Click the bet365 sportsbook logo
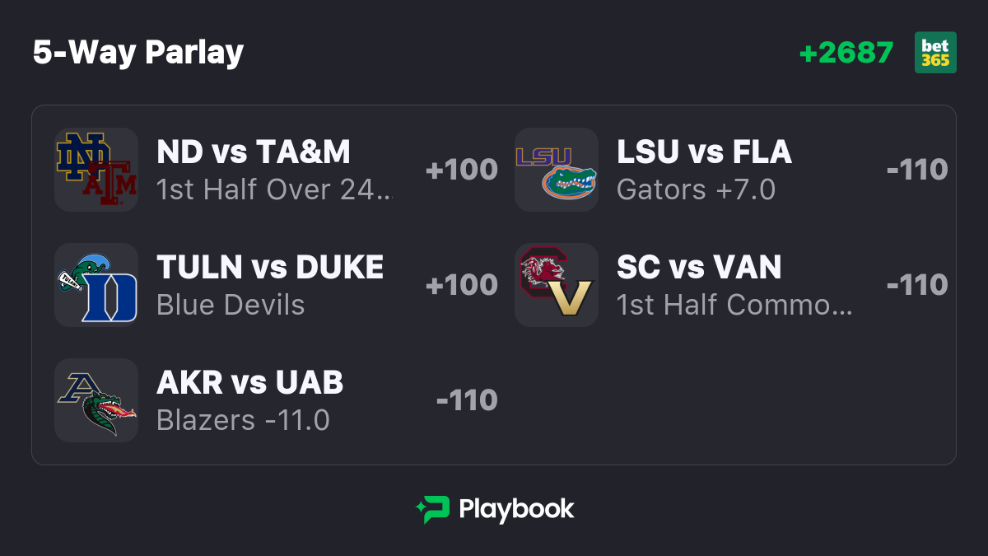This screenshot has width=988, height=556. point(935,53)
